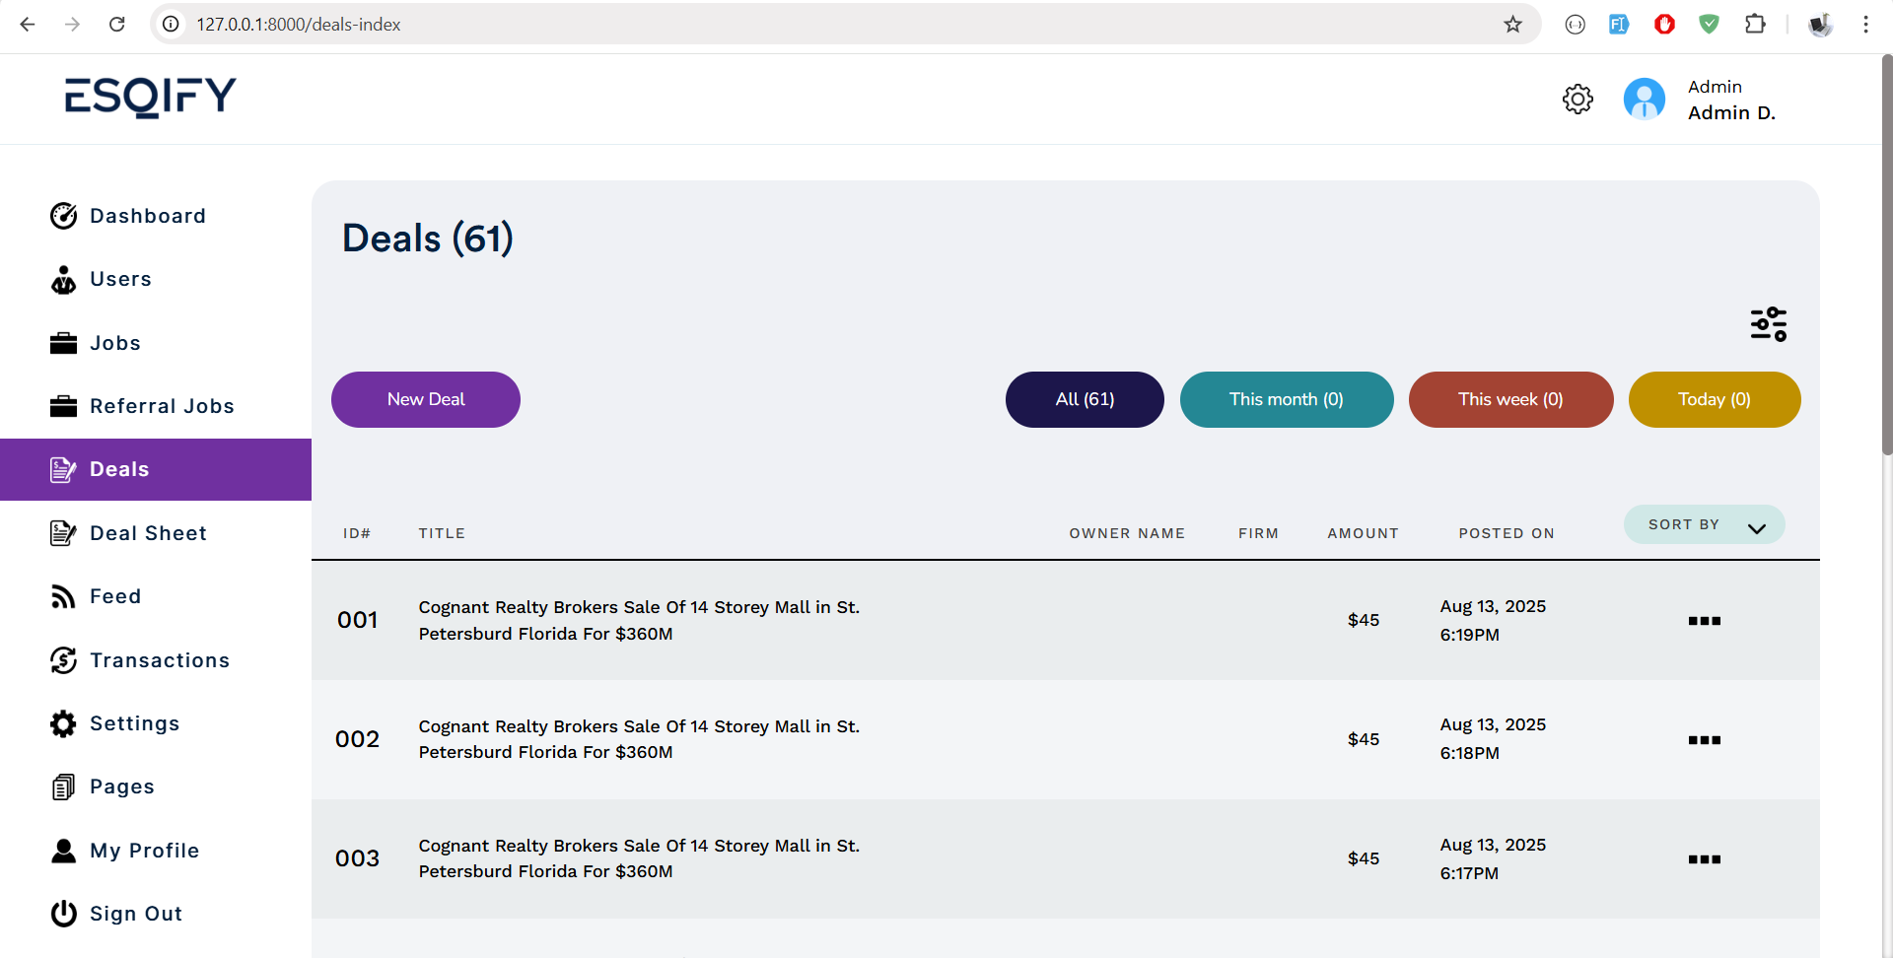
Task: Show deals posted This week
Action: click(x=1510, y=399)
